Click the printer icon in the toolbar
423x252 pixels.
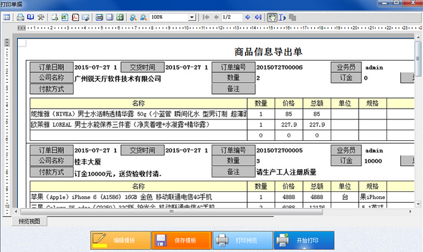tap(20, 18)
